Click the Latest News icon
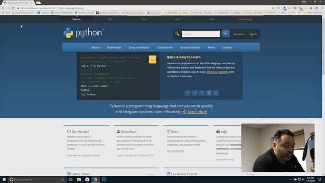 pyautogui.click(x=69, y=174)
